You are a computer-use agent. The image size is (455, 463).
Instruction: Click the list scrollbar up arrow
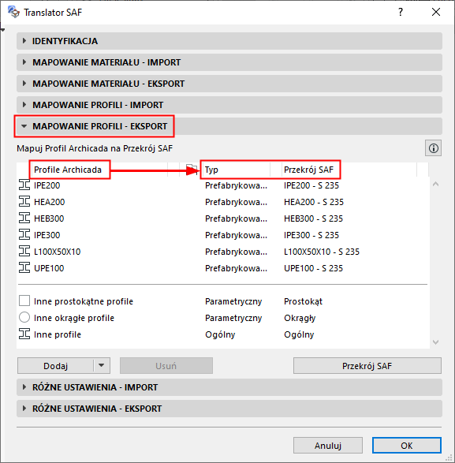(435, 185)
